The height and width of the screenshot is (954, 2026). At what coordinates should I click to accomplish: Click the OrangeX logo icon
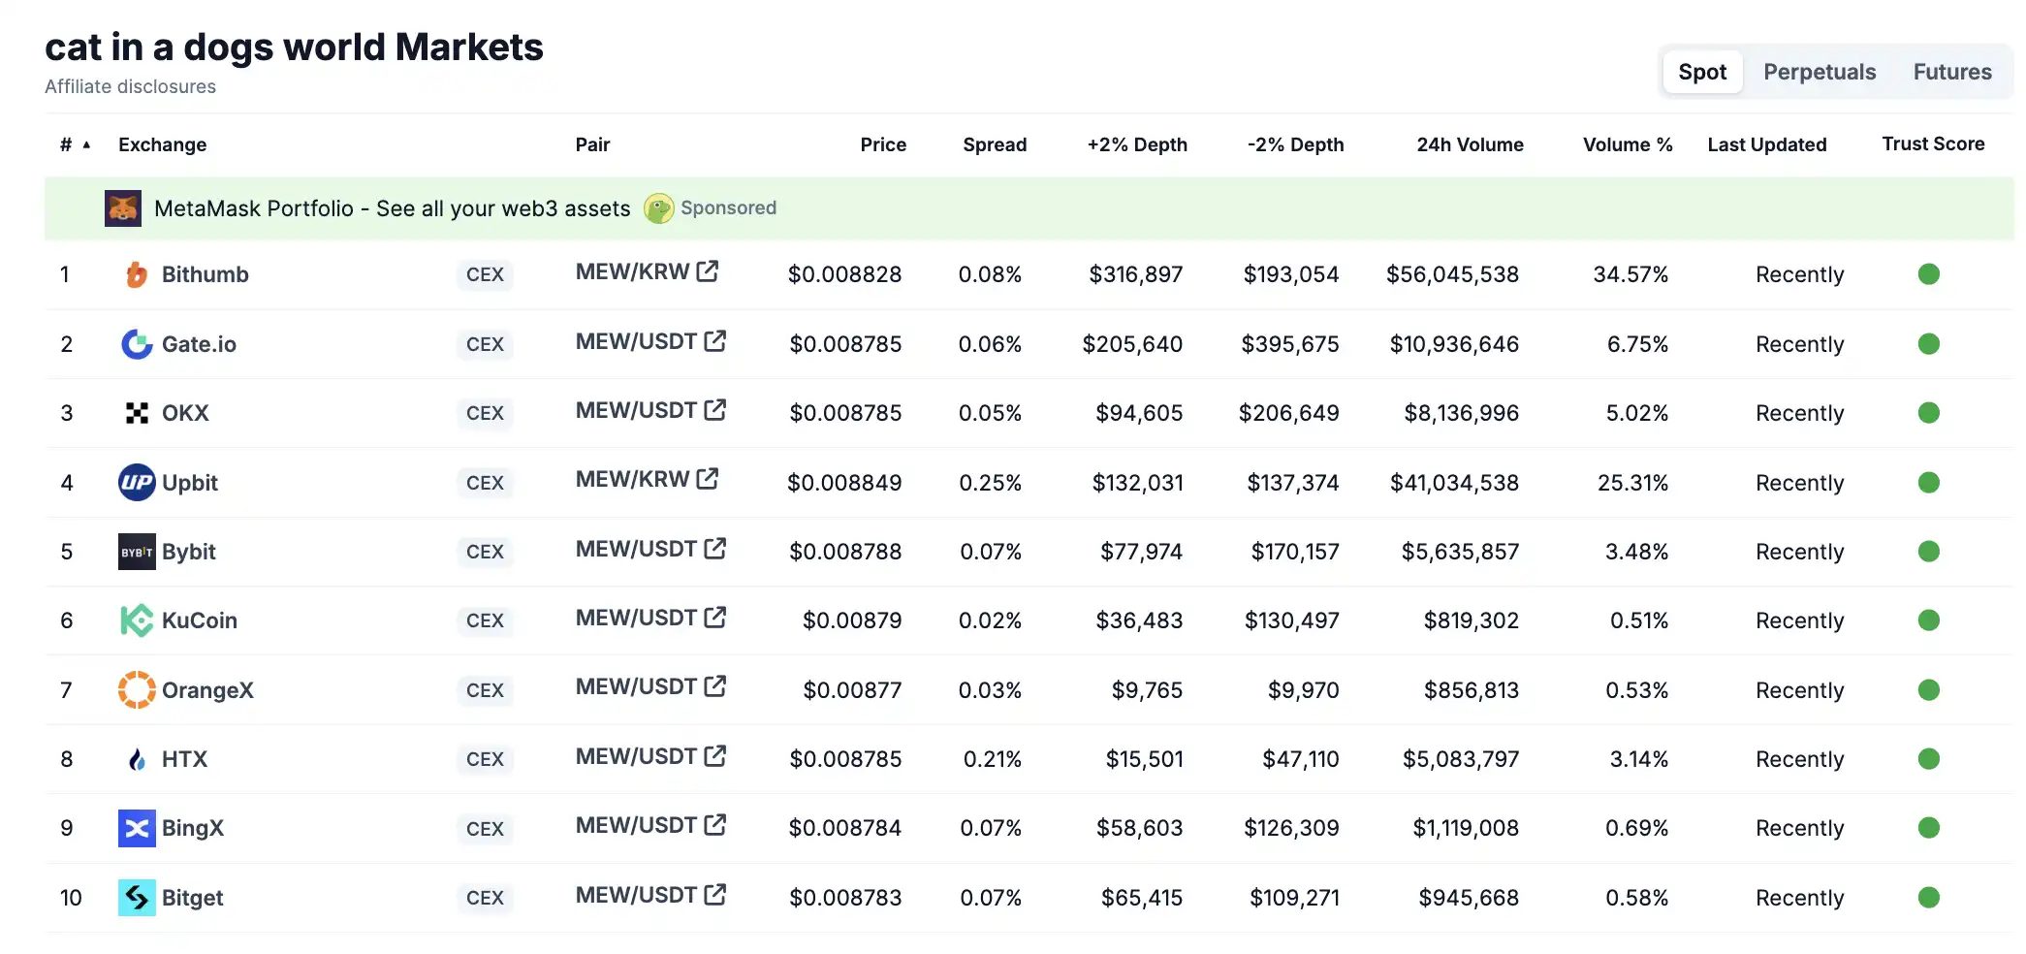pos(137,690)
